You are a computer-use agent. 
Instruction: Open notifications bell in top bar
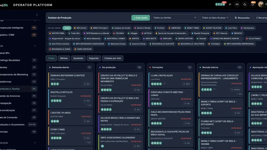(253, 5)
